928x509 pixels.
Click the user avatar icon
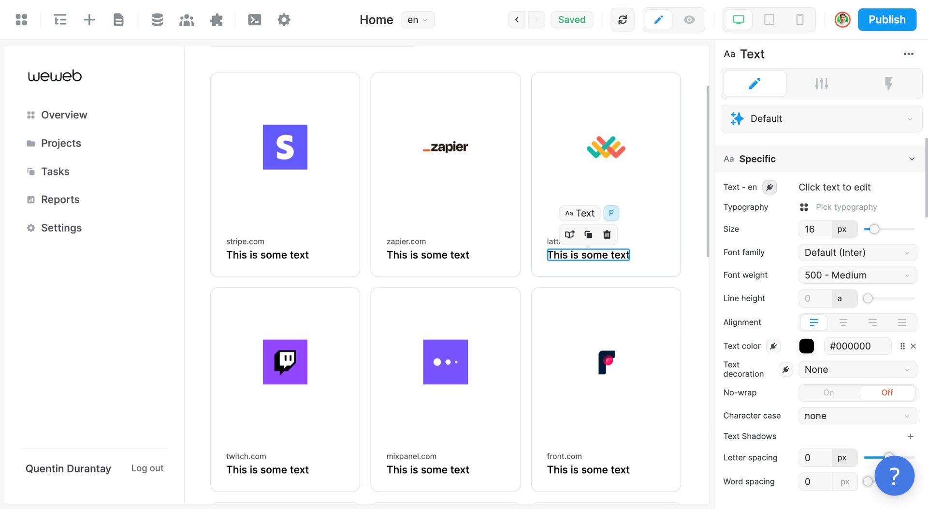pos(842,20)
